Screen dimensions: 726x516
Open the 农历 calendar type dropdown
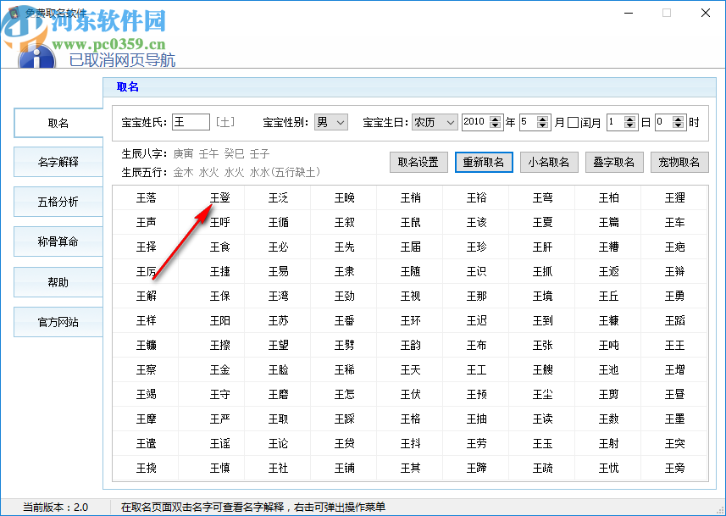434,122
